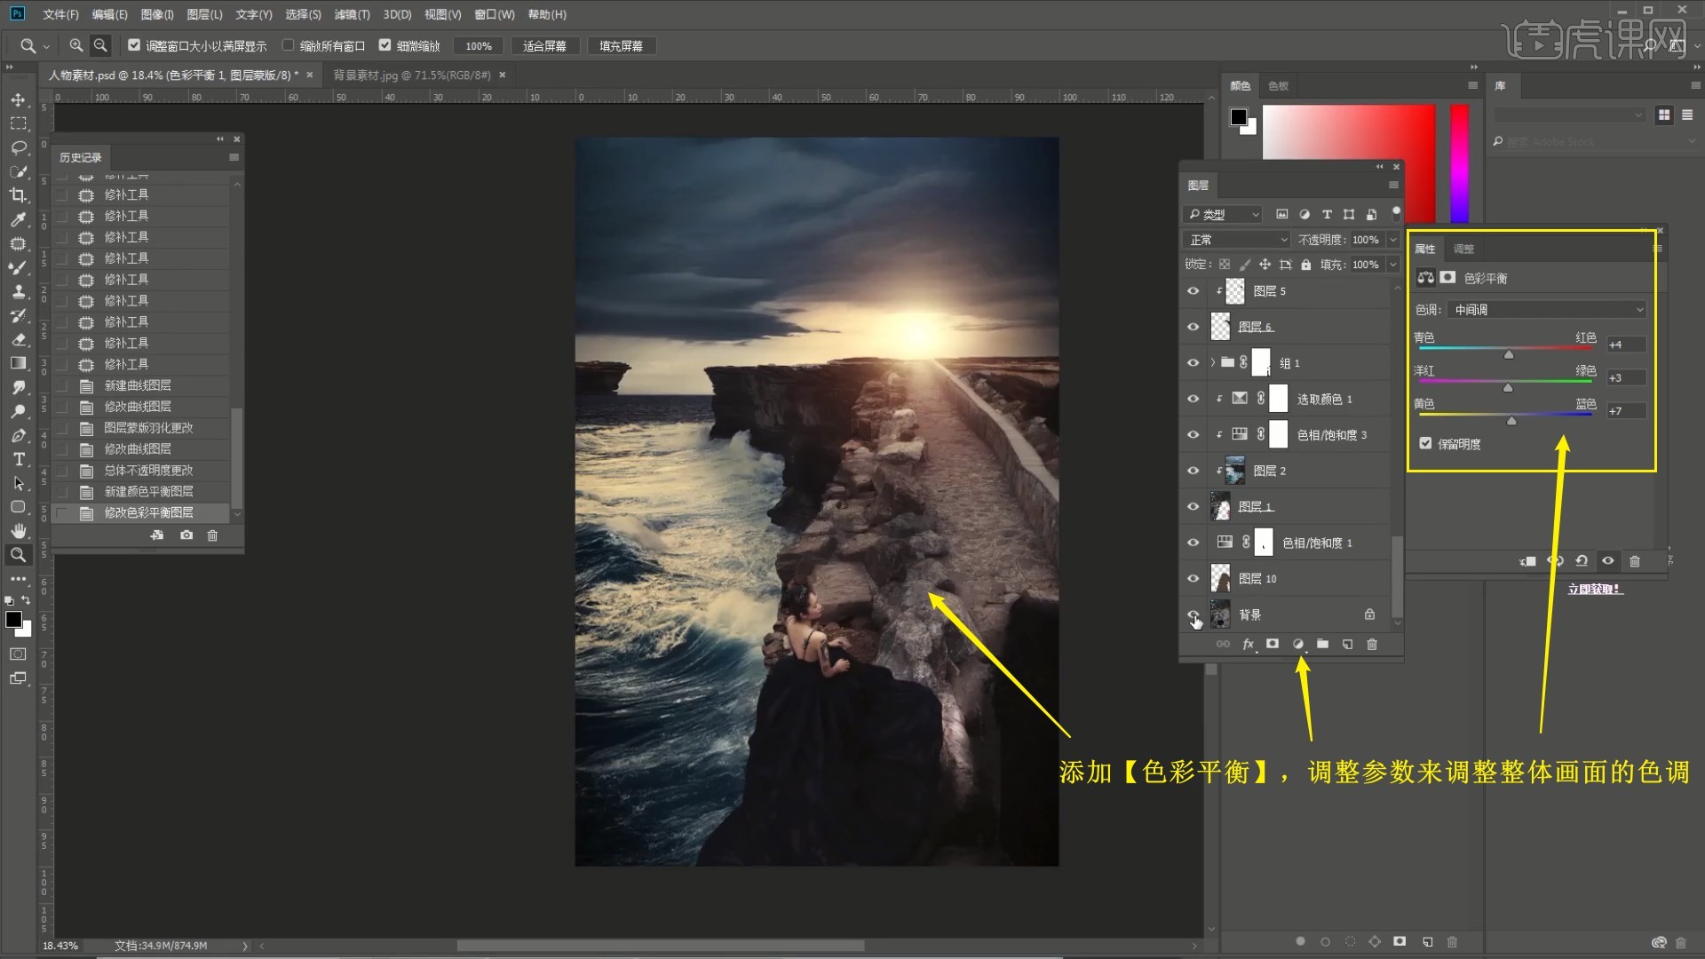Expand the 组 1 layer group
Viewport: 1705px width, 959px height.
tap(1212, 363)
